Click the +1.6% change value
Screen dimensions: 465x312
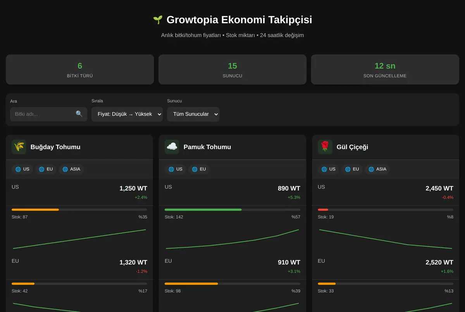click(x=447, y=271)
